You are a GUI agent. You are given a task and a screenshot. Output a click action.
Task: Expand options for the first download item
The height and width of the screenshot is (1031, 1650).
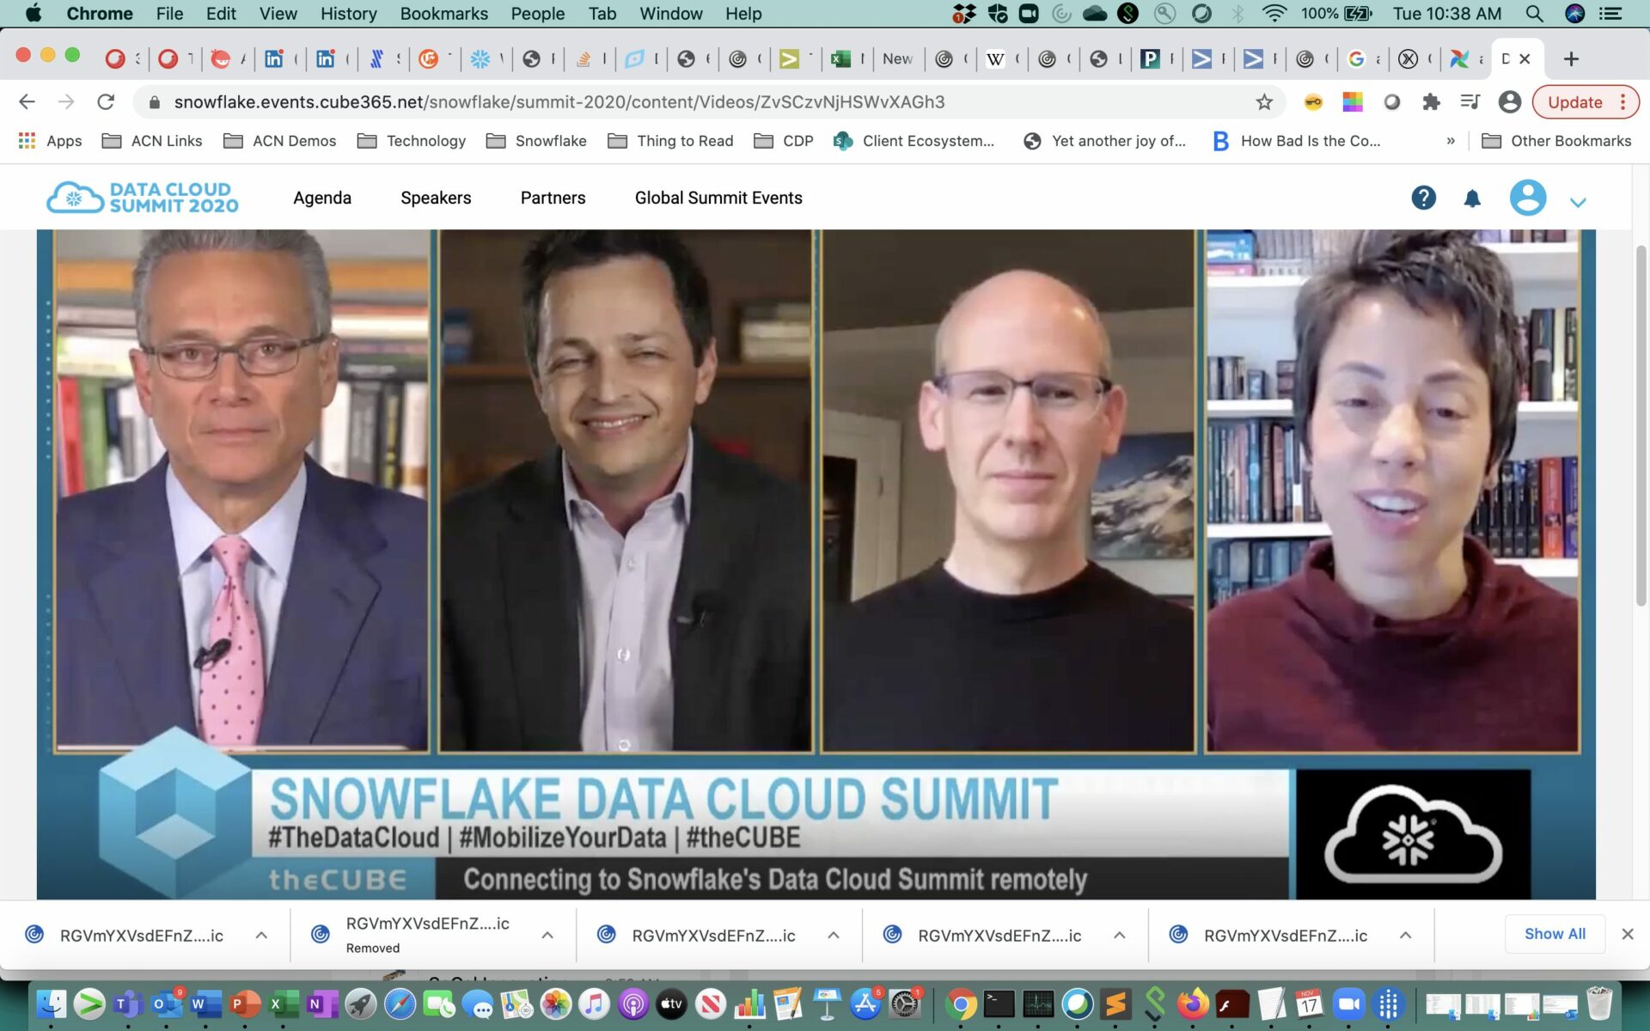click(261, 935)
